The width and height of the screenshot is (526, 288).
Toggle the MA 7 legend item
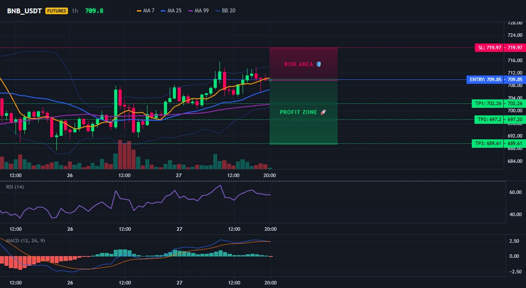click(x=146, y=11)
